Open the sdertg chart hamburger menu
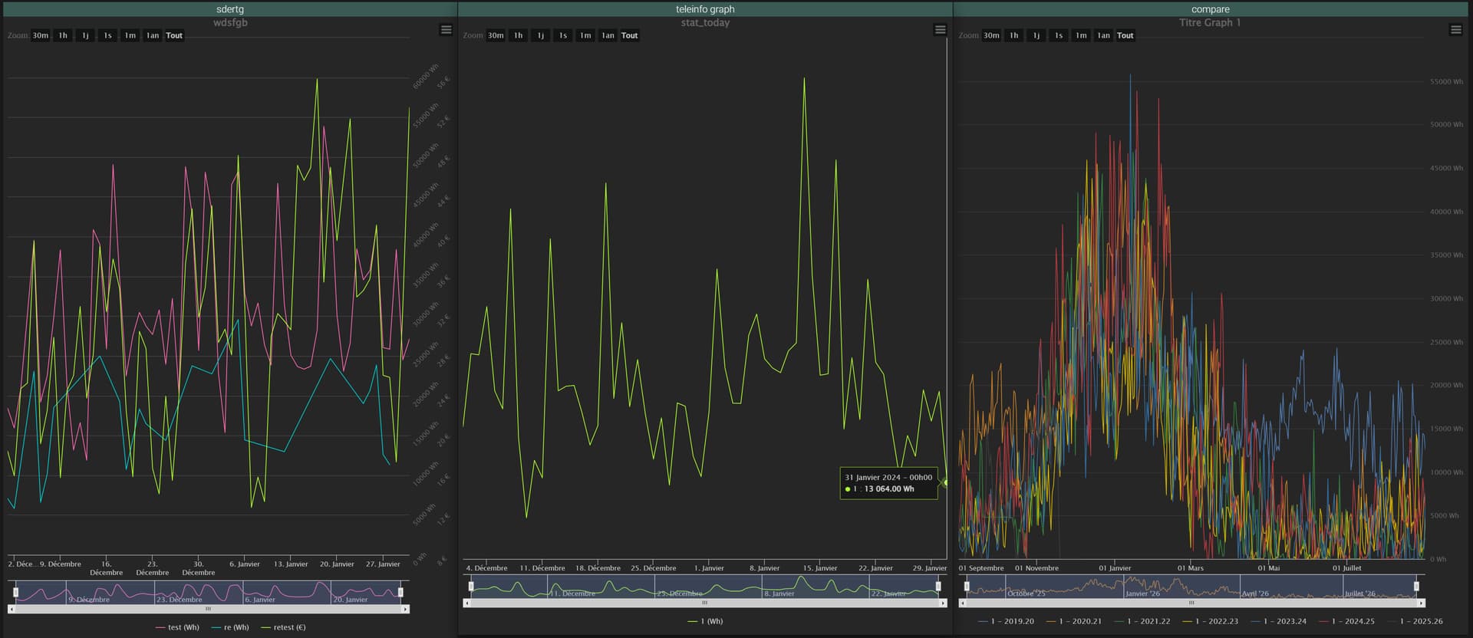 (x=446, y=30)
